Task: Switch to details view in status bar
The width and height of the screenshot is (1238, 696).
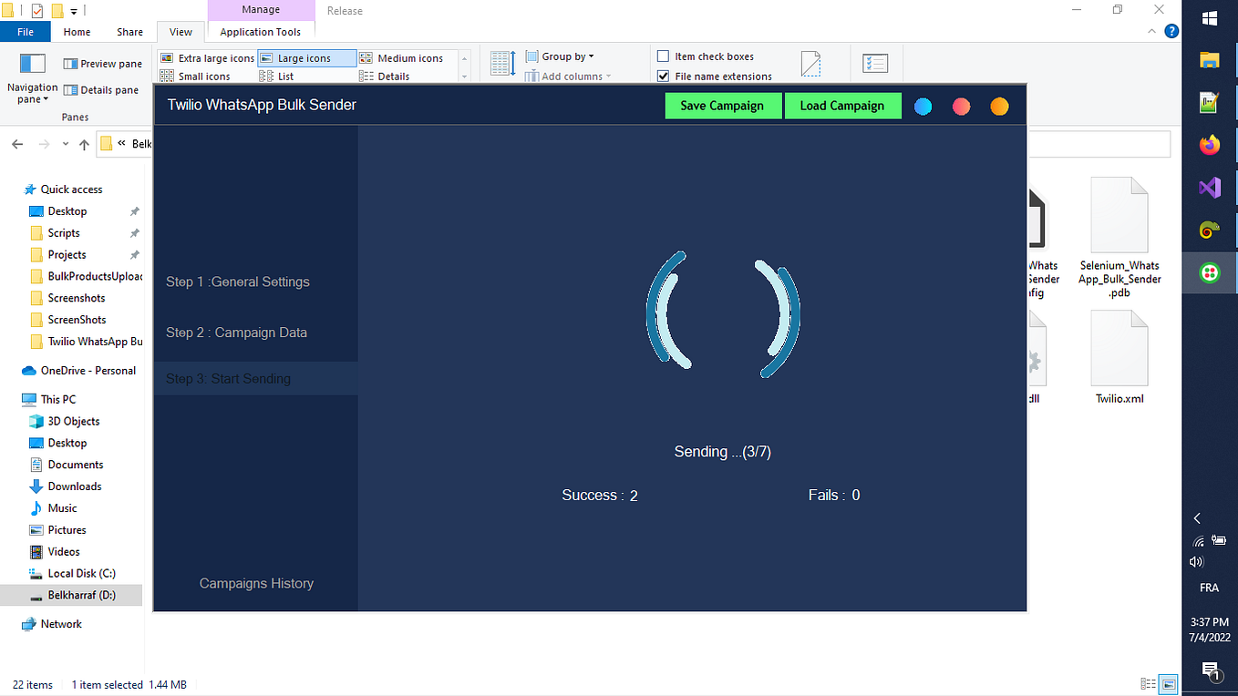Action: coord(1148,684)
